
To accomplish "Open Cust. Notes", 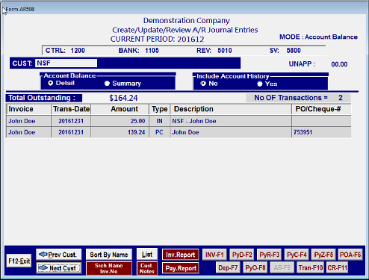I will click(x=147, y=268).
